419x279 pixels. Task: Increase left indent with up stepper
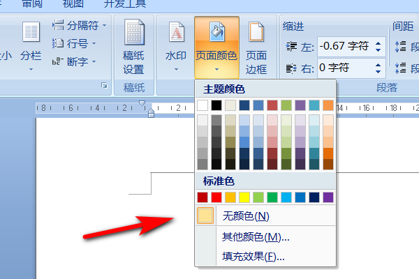tap(378, 43)
